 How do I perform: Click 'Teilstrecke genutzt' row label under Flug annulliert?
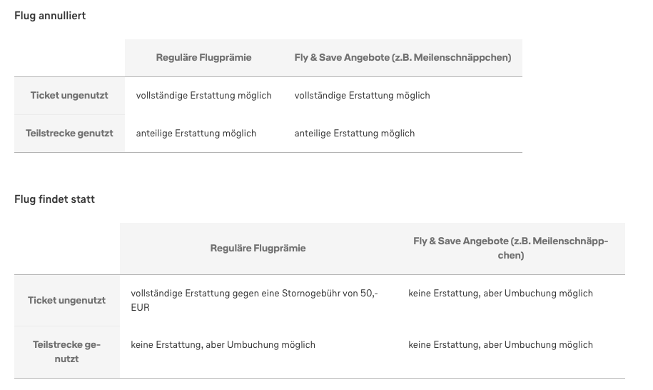click(69, 133)
